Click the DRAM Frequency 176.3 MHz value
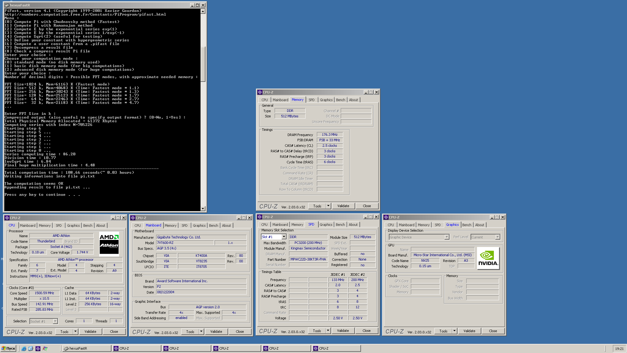Viewport: 627px width, 353px height. (330, 135)
